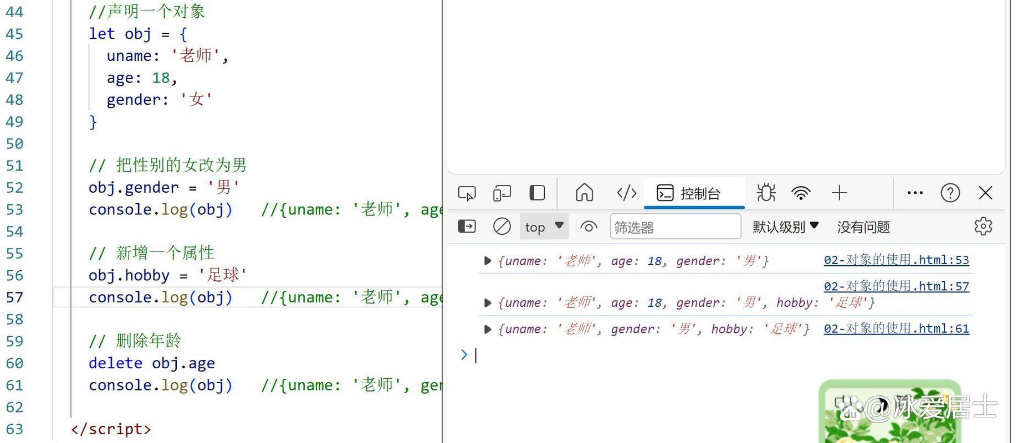Click line number 57 in the editor gutter
This screenshot has width=1018, height=443.
click(14, 297)
